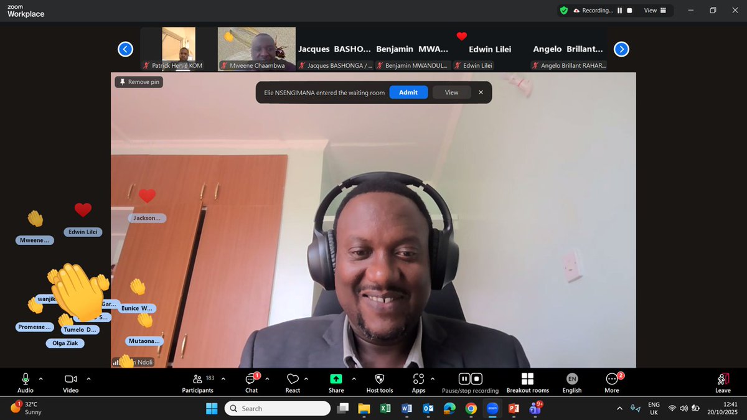
Task: Expand the Audio options arrow
Action: (x=40, y=378)
